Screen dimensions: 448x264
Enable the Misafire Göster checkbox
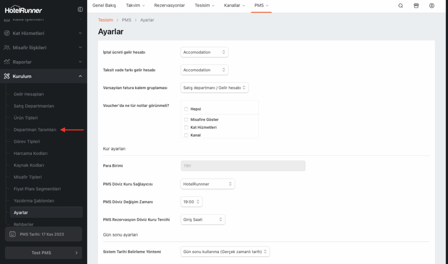(x=186, y=120)
